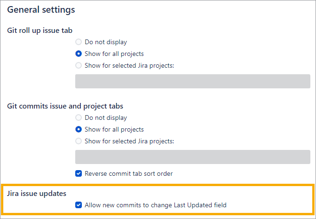
Task: Choose "Show for all projects" radio under Git roll up
Action: [x=79, y=54]
